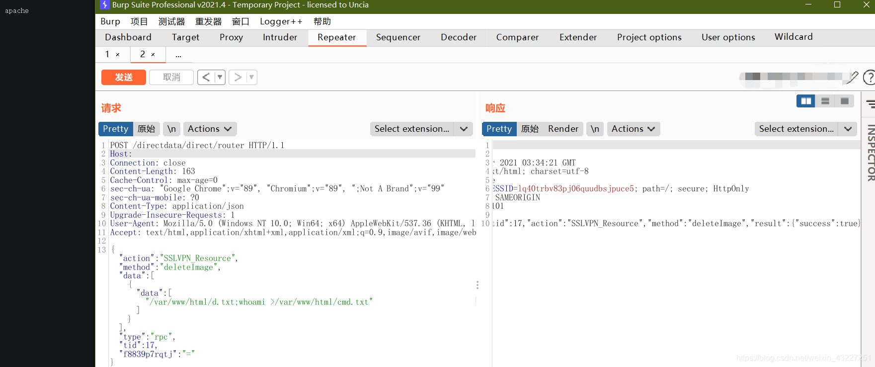
Task: Open the Project options tab
Action: click(649, 37)
